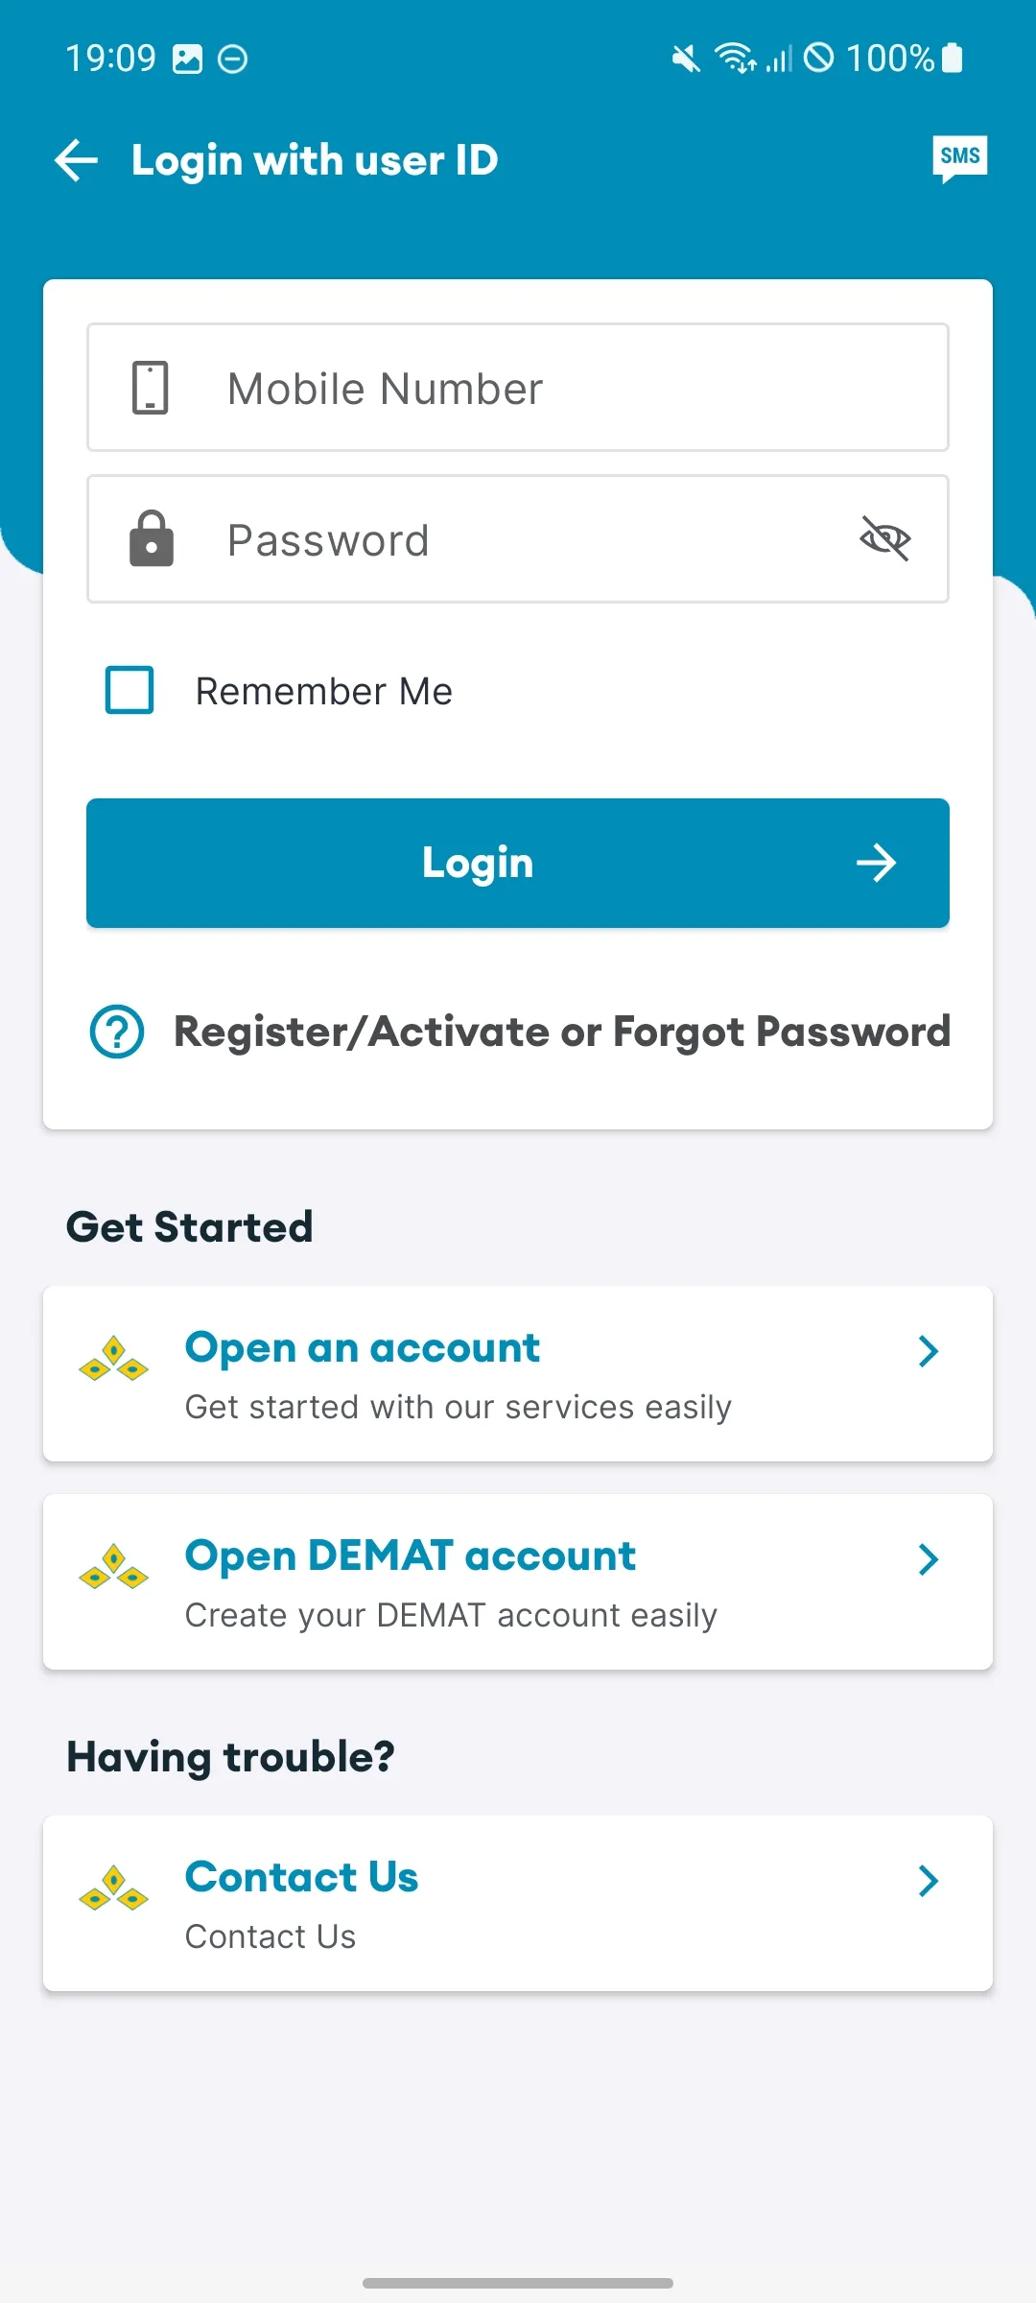This screenshot has width=1036, height=2303.
Task: Open the SMS banking icon
Action: [x=959, y=158]
